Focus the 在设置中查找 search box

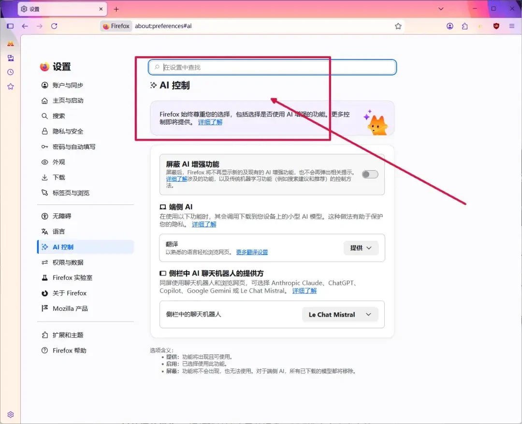pyautogui.click(x=272, y=67)
